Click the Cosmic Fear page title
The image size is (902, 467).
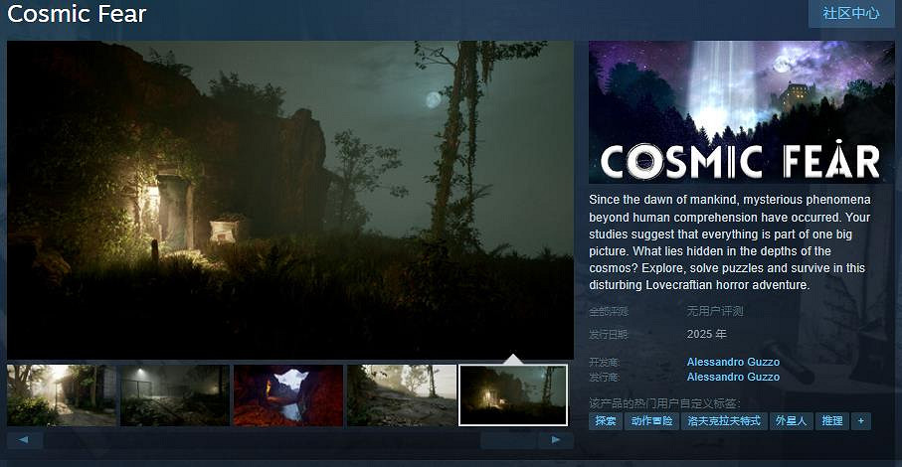click(x=77, y=14)
